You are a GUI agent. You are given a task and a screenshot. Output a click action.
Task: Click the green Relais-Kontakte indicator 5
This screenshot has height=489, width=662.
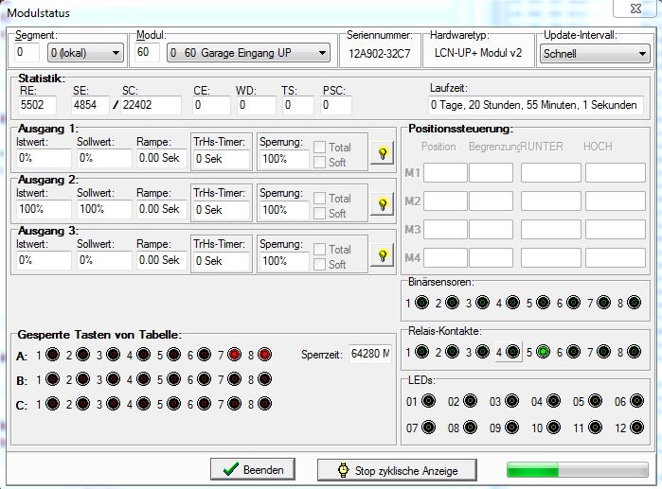[x=543, y=353]
